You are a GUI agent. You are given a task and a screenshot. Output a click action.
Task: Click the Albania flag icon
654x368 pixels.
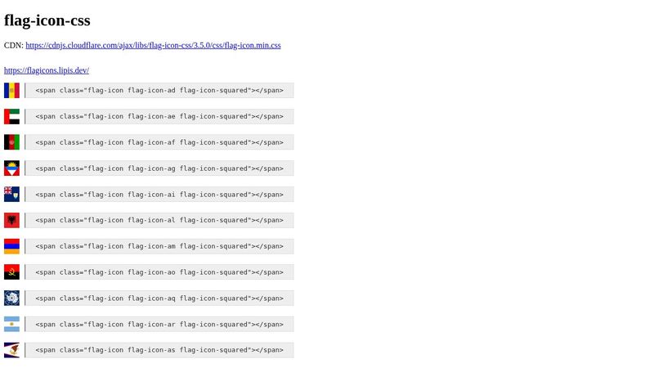(11, 220)
